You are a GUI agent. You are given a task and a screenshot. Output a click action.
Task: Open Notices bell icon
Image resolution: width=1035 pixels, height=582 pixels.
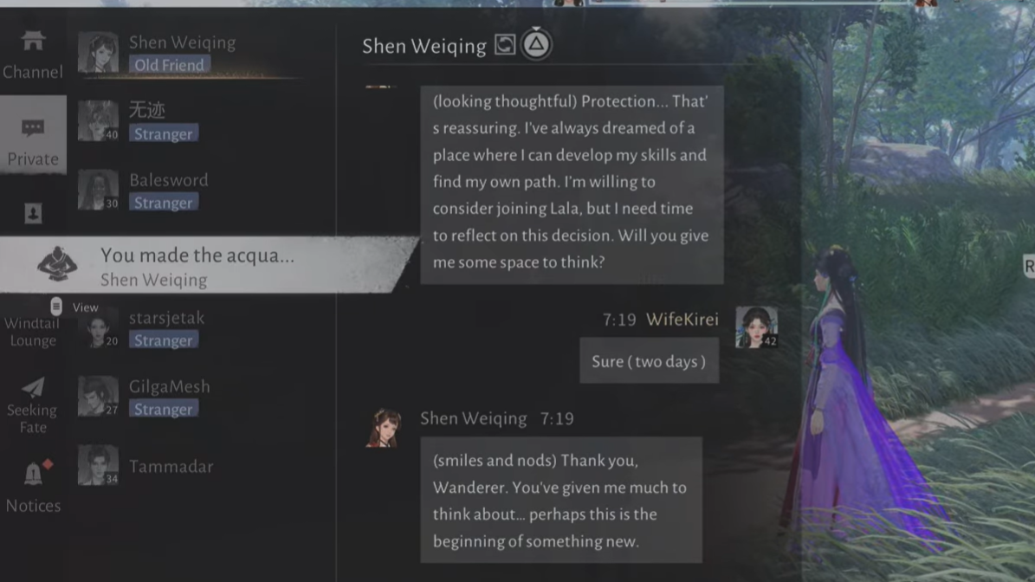coord(33,474)
